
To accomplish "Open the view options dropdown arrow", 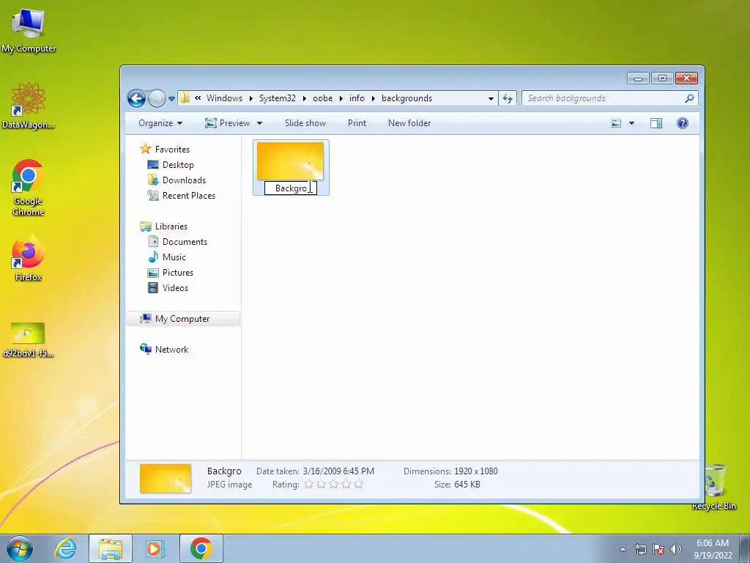I will [631, 123].
